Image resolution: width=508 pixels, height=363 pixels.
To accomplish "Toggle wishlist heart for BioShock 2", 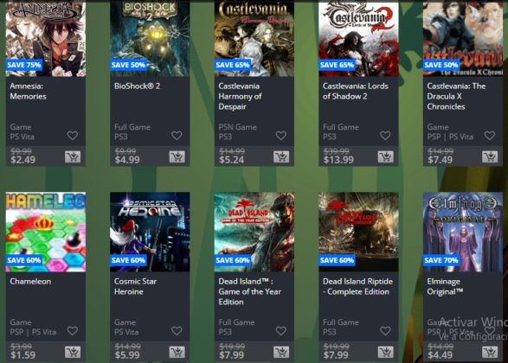I will 177,136.
